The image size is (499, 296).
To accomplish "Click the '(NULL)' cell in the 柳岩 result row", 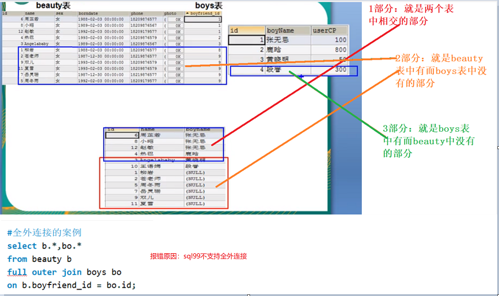I will click(x=196, y=173).
